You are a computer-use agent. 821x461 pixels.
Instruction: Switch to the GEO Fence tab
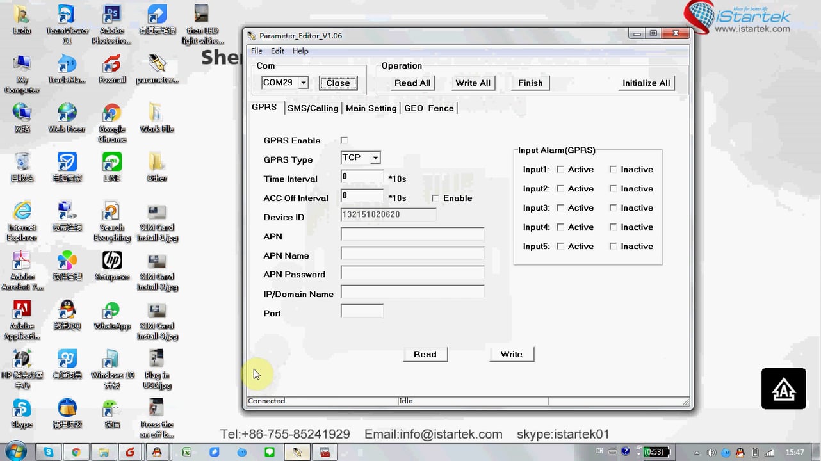click(x=429, y=108)
